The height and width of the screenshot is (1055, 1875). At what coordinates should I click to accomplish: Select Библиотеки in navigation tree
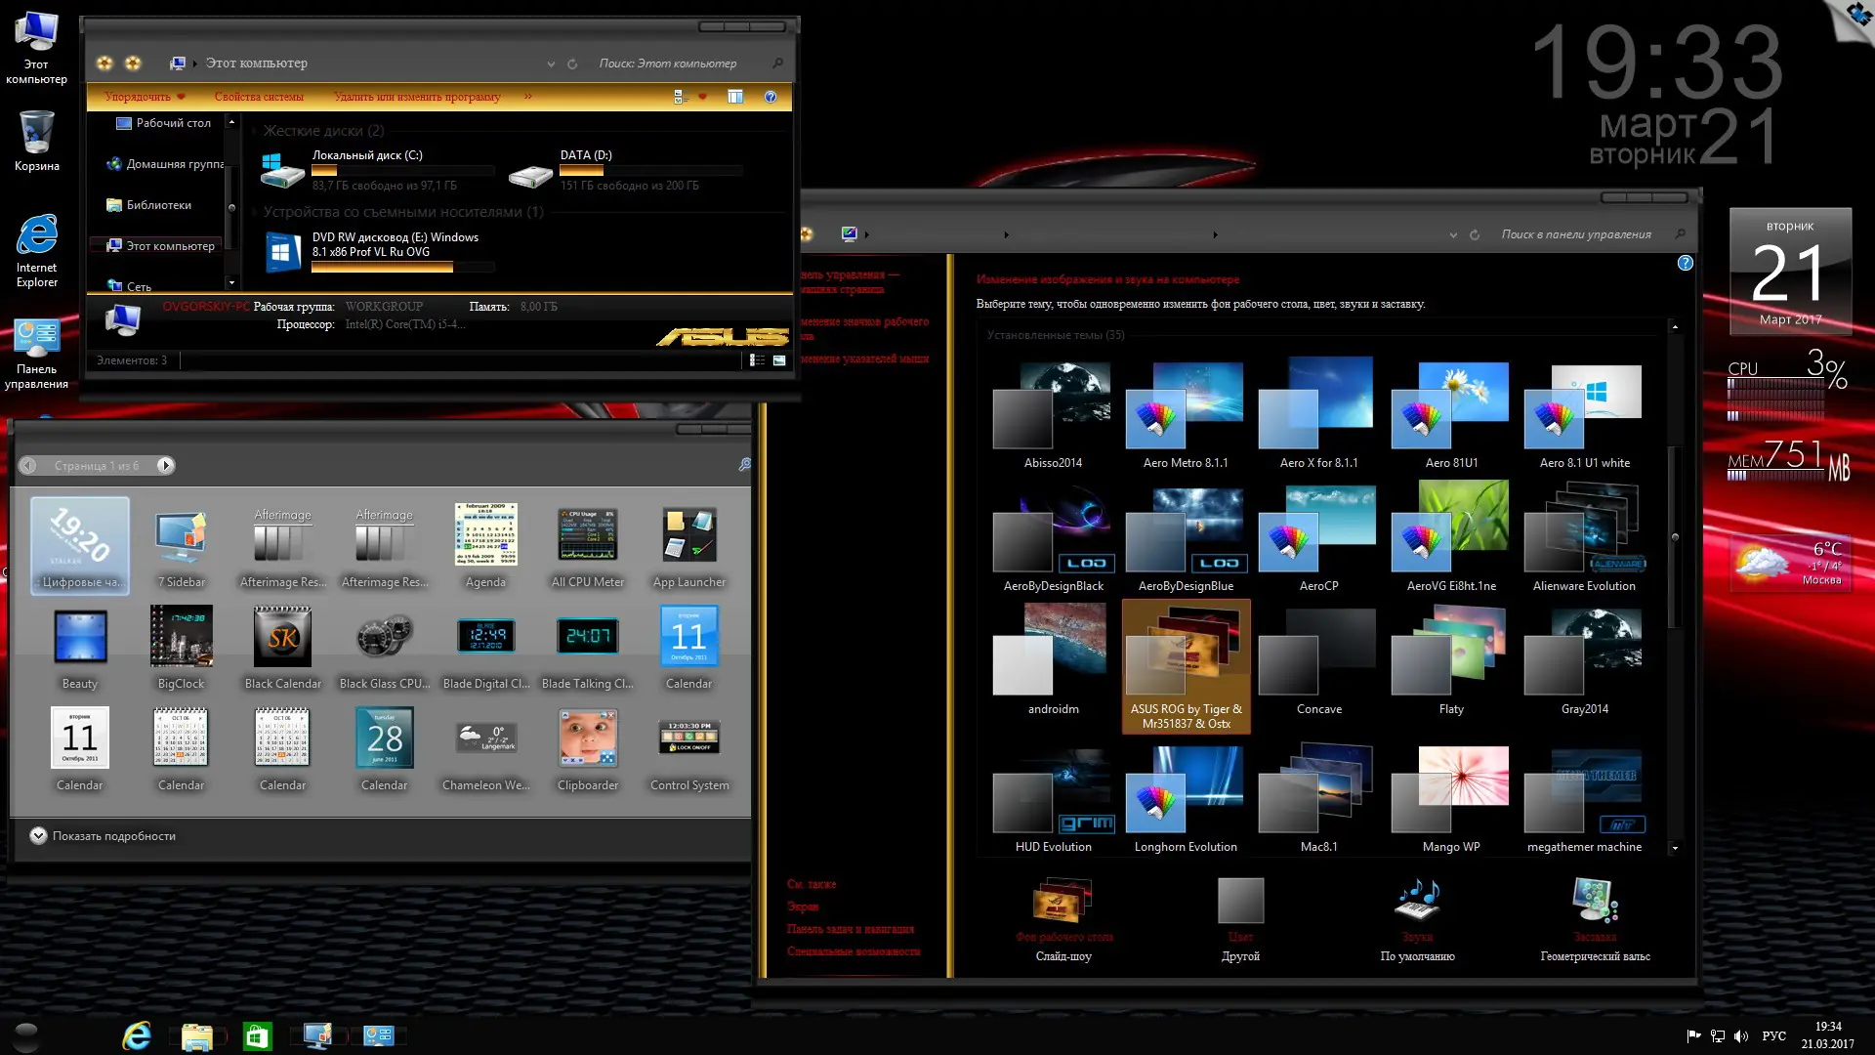click(158, 205)
